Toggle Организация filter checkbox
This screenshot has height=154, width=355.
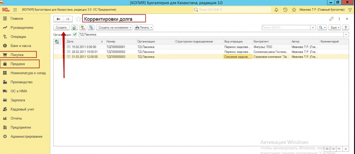(75, 35)
